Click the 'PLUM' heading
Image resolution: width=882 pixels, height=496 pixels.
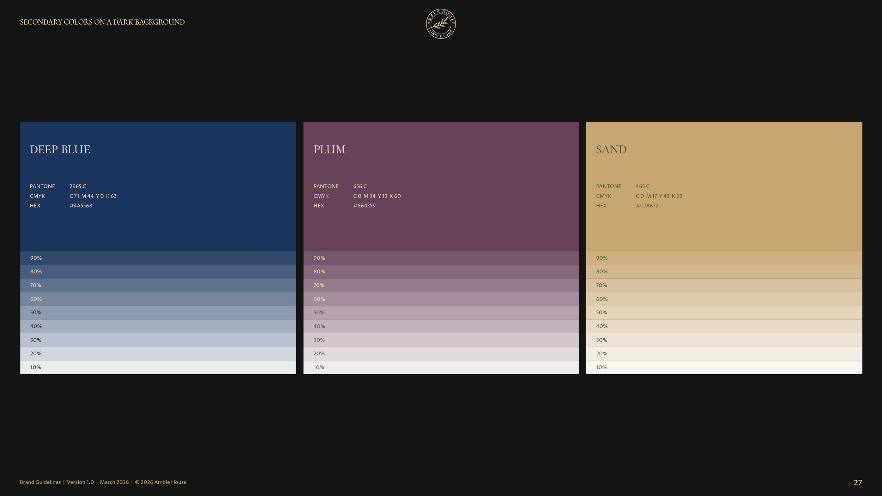[330, 149]
